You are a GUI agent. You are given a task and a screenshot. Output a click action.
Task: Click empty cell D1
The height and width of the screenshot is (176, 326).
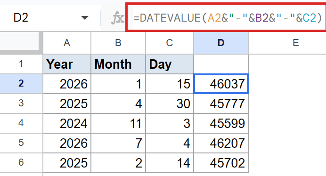click(x=221, y=64)
